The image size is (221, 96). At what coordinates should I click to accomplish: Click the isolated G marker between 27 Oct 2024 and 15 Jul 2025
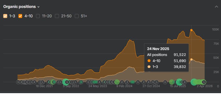pos(165,82)
